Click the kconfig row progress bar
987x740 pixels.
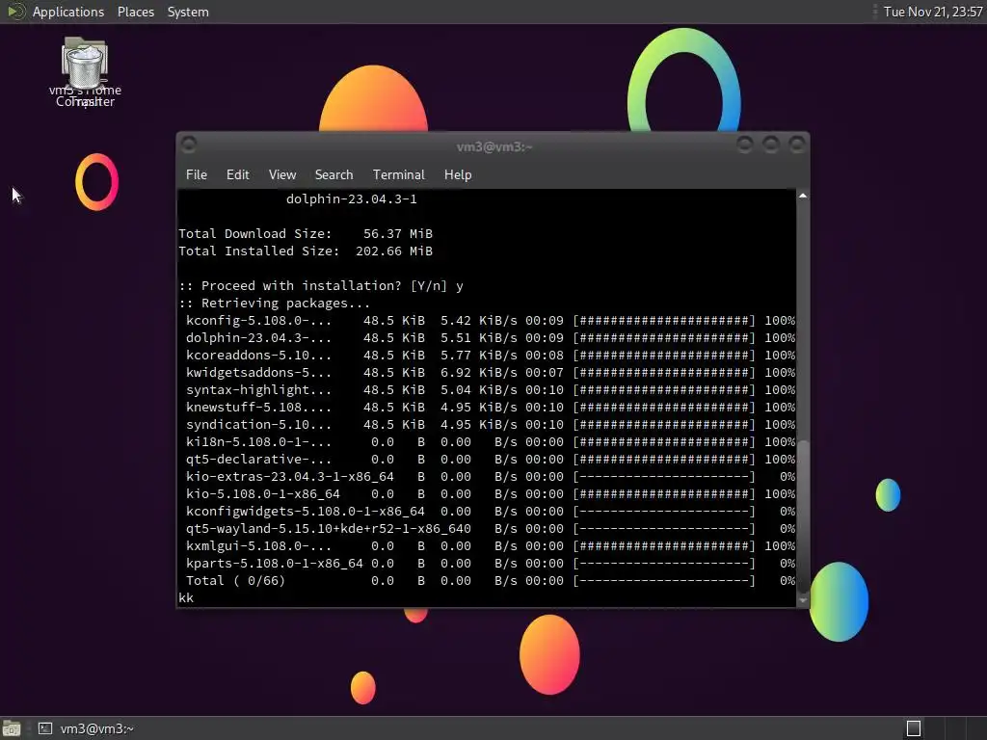tap(664, 320)
